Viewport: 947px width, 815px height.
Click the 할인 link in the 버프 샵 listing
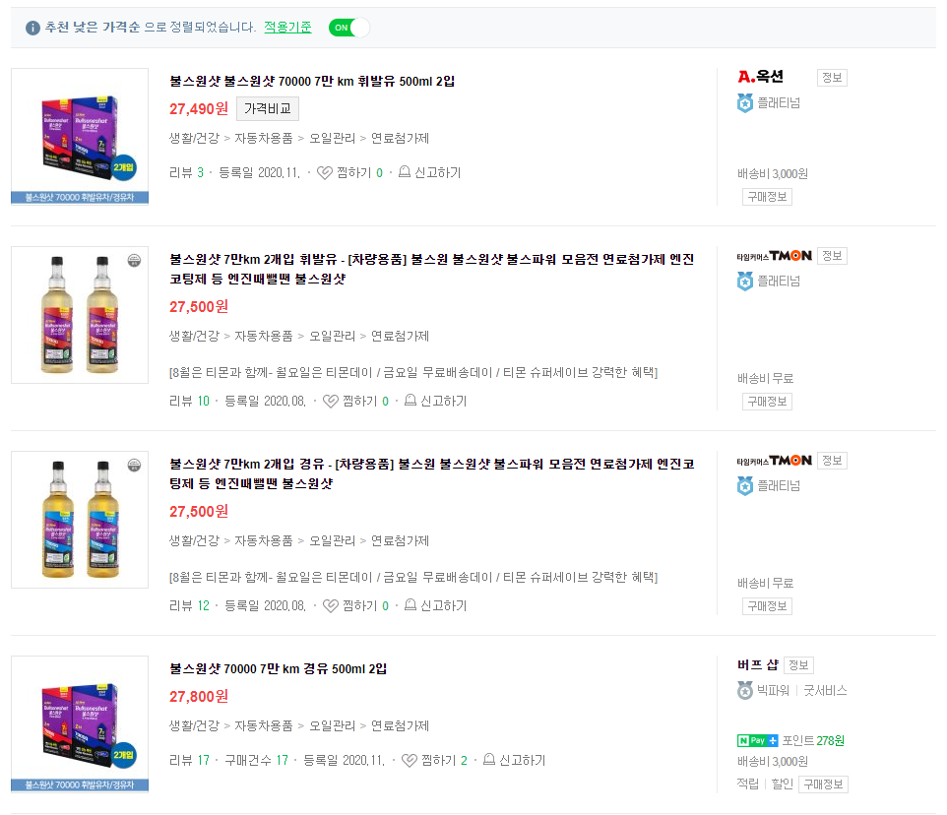783,784
